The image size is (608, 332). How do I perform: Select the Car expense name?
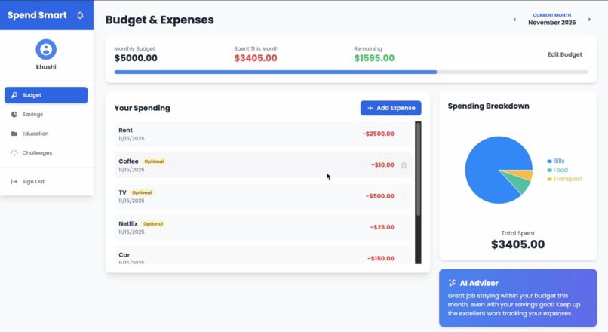(x=124, y=255)
